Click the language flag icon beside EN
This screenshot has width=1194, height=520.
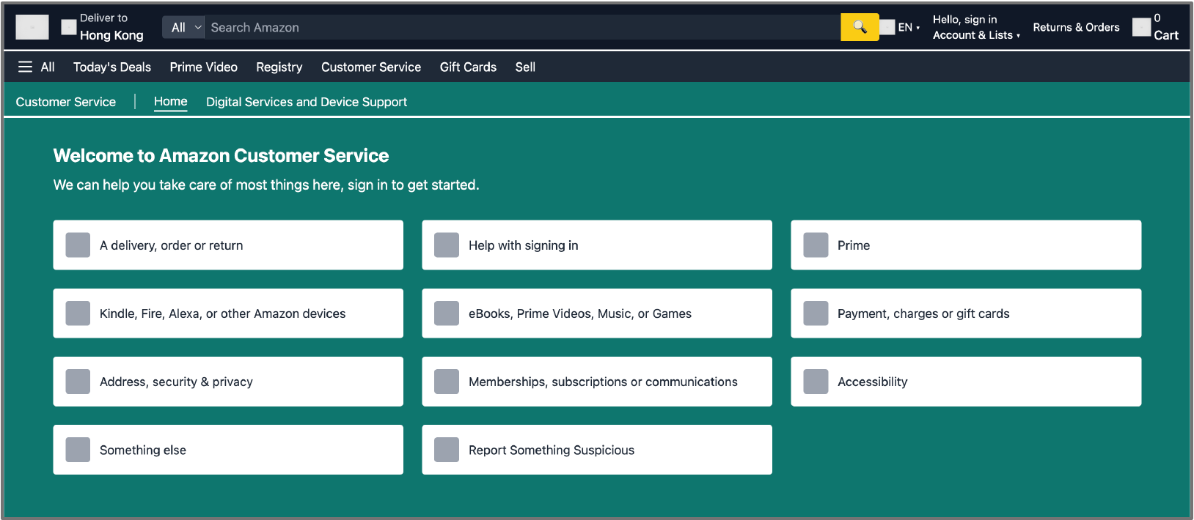pyautogui.click(x=887, y=27)
